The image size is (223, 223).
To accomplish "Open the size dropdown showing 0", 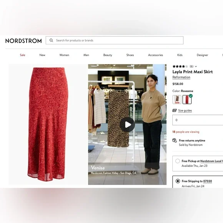I will 198,120.
